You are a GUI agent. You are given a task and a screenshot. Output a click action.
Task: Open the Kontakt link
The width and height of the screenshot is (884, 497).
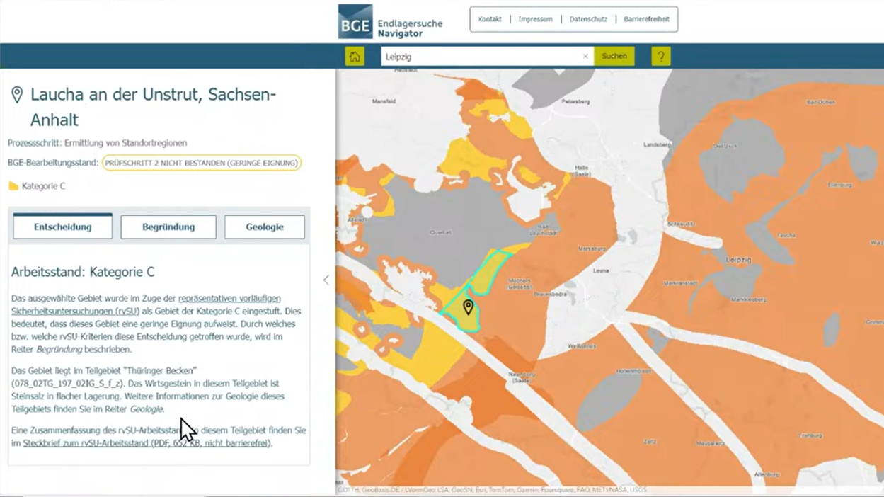[490, 19]
